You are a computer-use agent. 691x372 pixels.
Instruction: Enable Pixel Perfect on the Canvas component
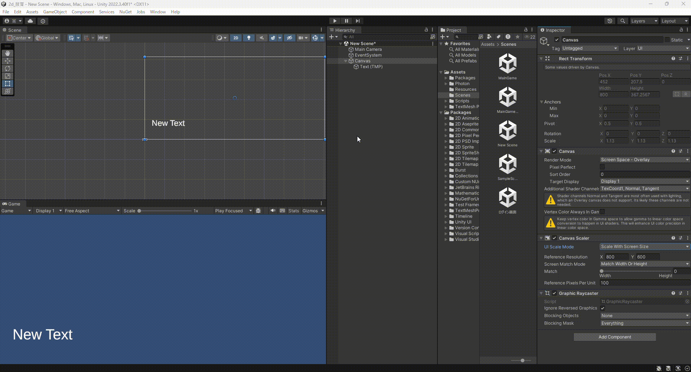point(602,167)
